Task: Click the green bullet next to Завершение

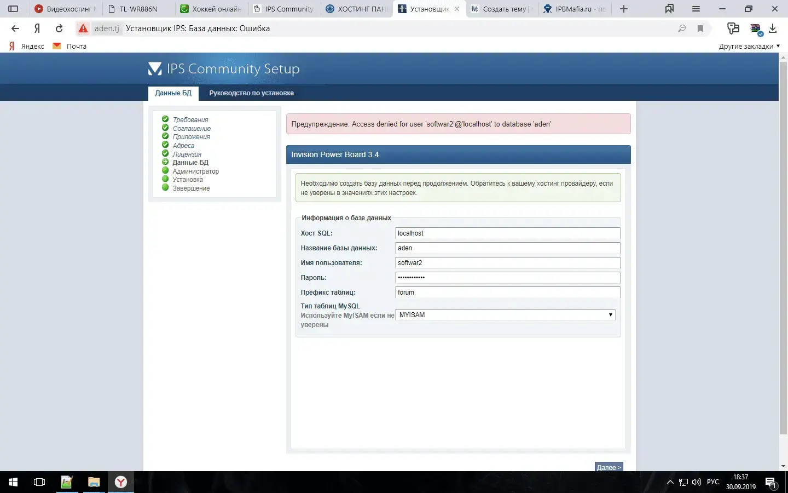Action: pos(165,187)
